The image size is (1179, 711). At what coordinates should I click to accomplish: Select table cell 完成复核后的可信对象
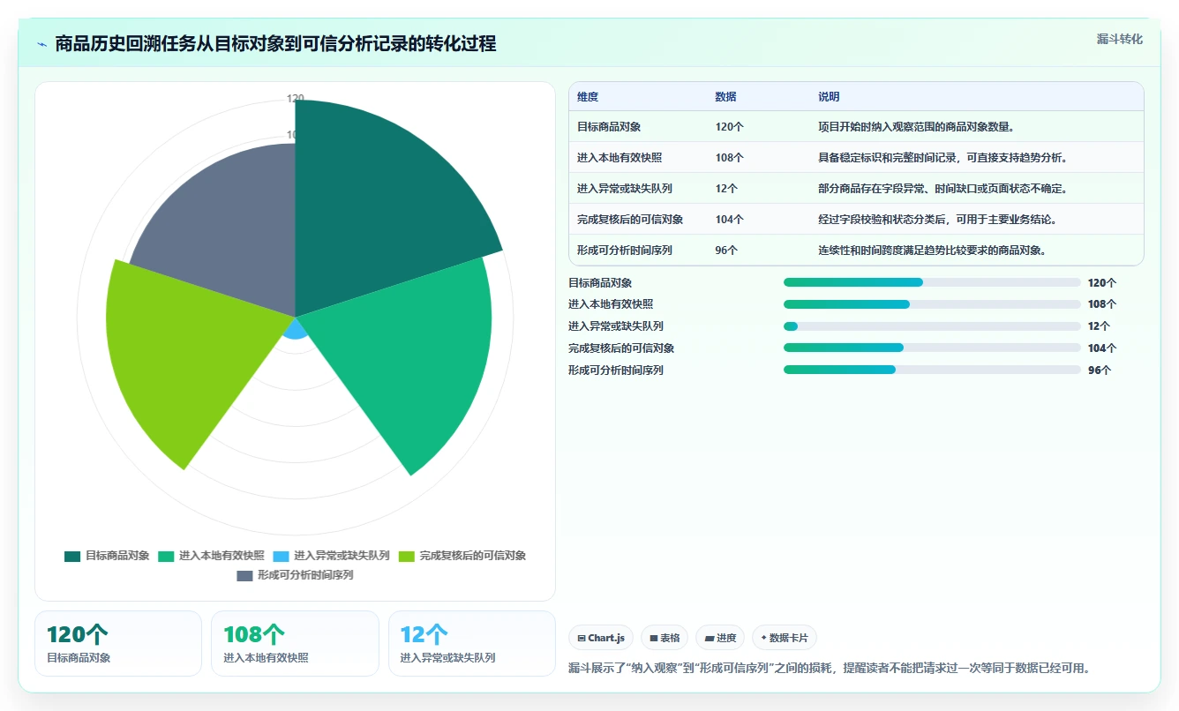coord(630,220)
